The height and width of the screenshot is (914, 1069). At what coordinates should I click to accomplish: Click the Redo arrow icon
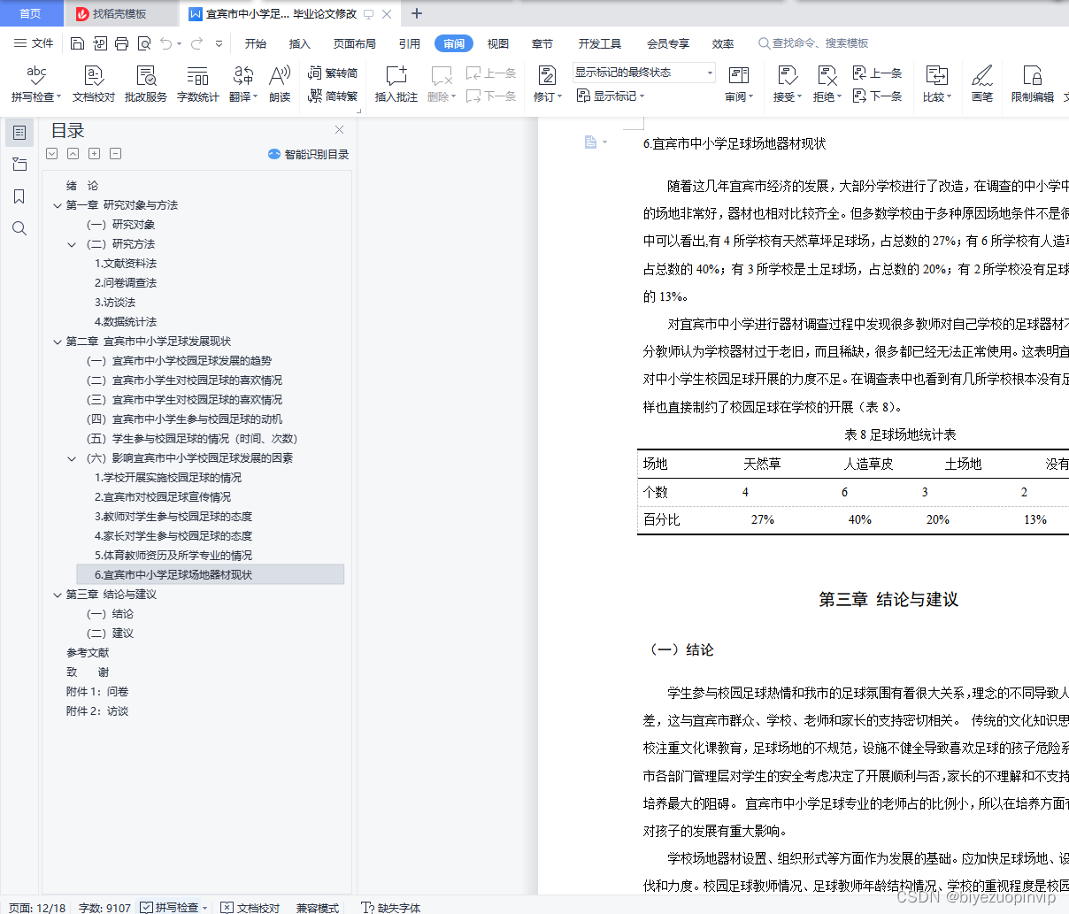click(196, 43)
